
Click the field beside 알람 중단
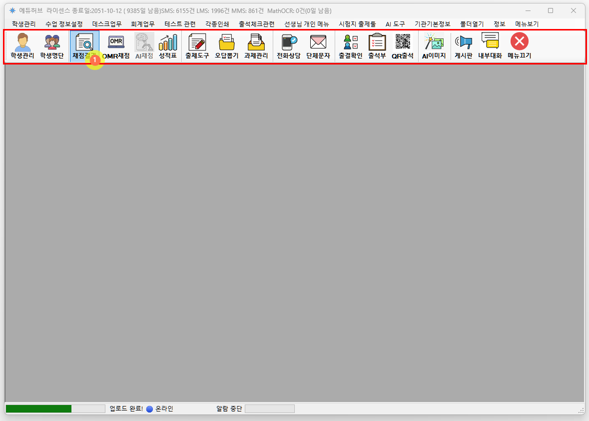269,409
